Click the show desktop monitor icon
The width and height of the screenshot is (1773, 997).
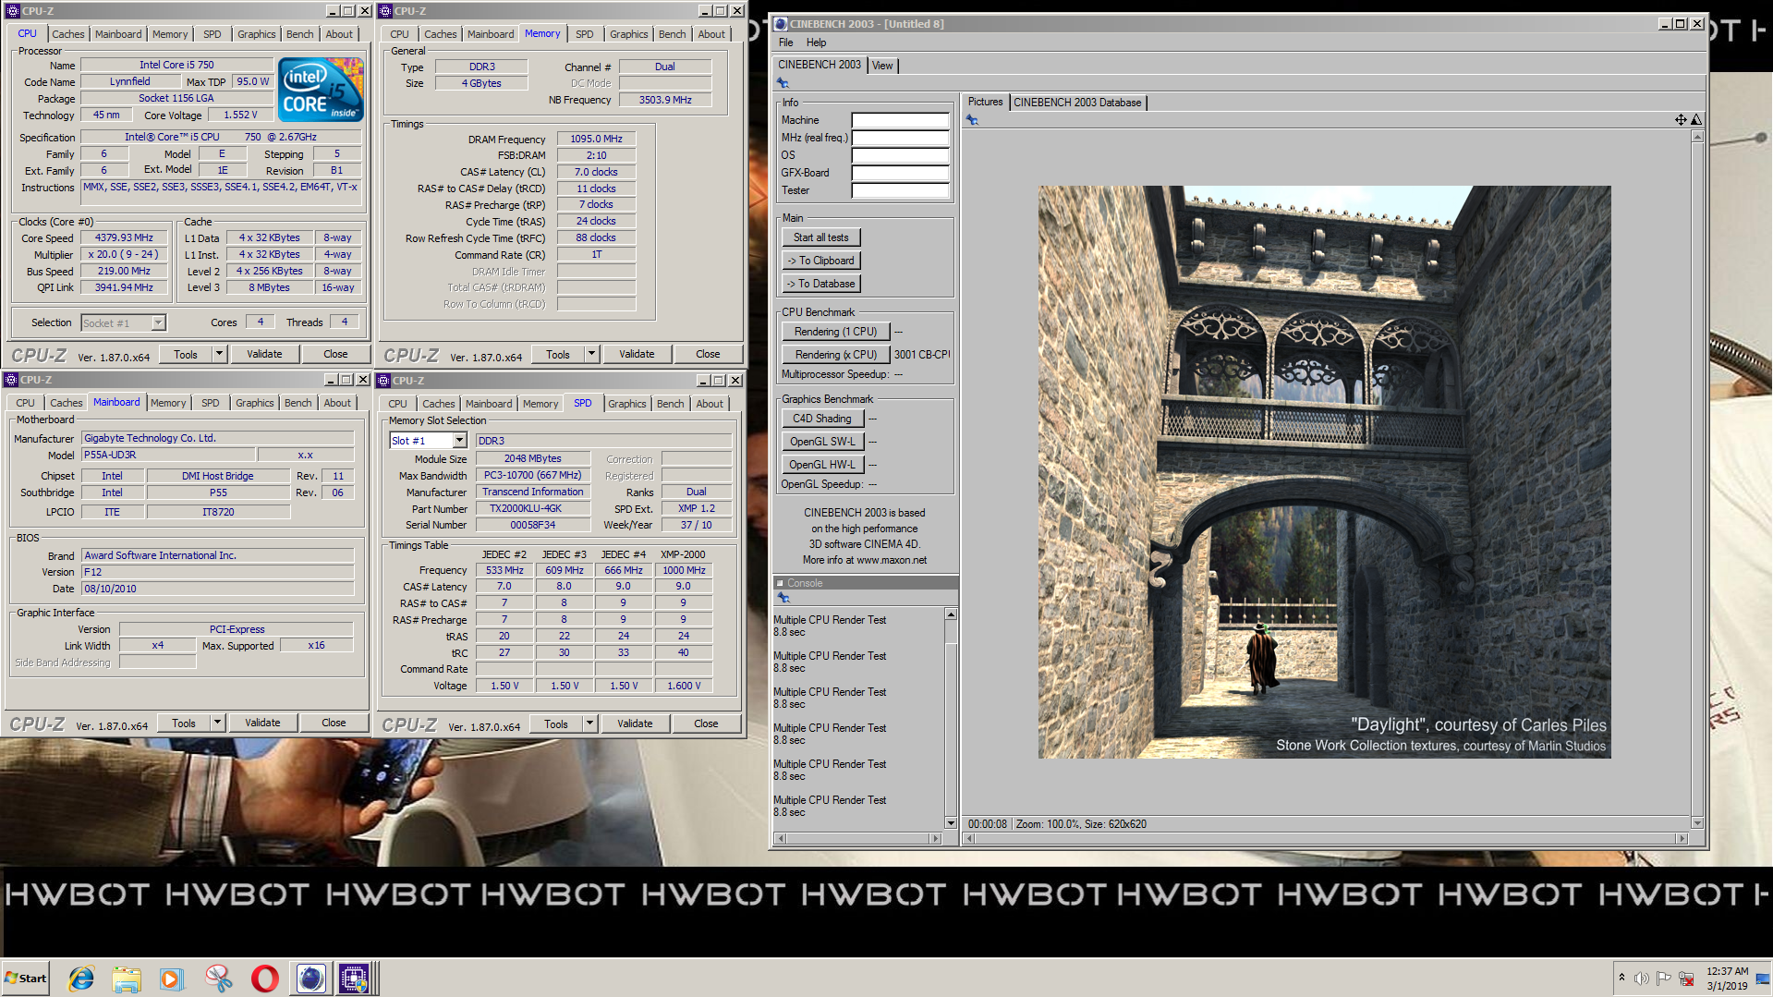pos(1763,978)
